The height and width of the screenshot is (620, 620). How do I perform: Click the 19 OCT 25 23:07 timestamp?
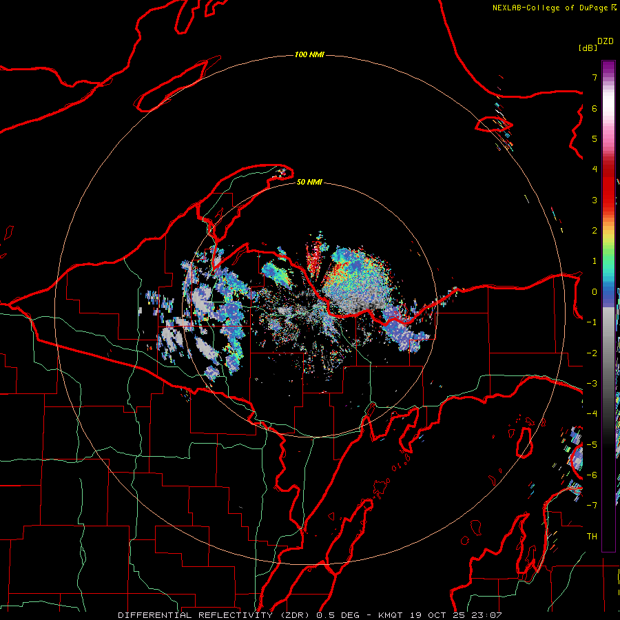click(456, 615)
